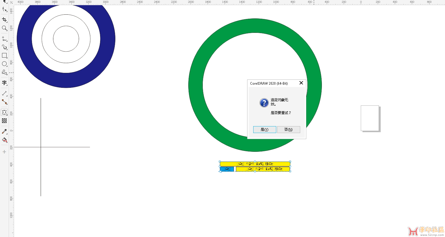445x237 pixels.
Task: Select the Envelope effects tool
Action: [x=4, y=112]
